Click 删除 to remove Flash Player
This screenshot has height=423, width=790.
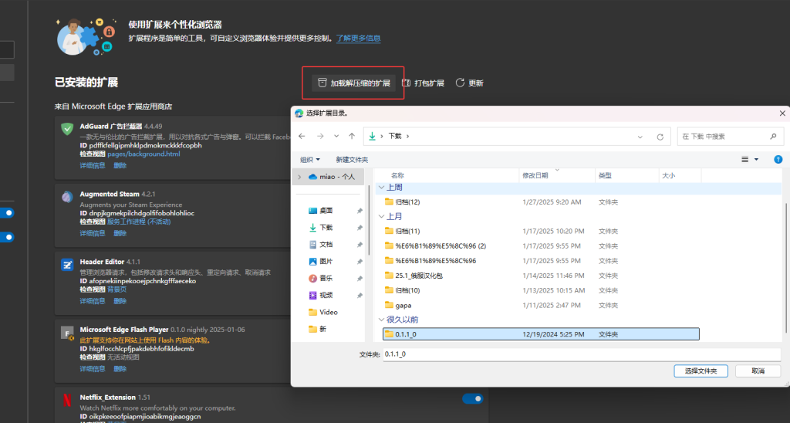tap(120, 369)
